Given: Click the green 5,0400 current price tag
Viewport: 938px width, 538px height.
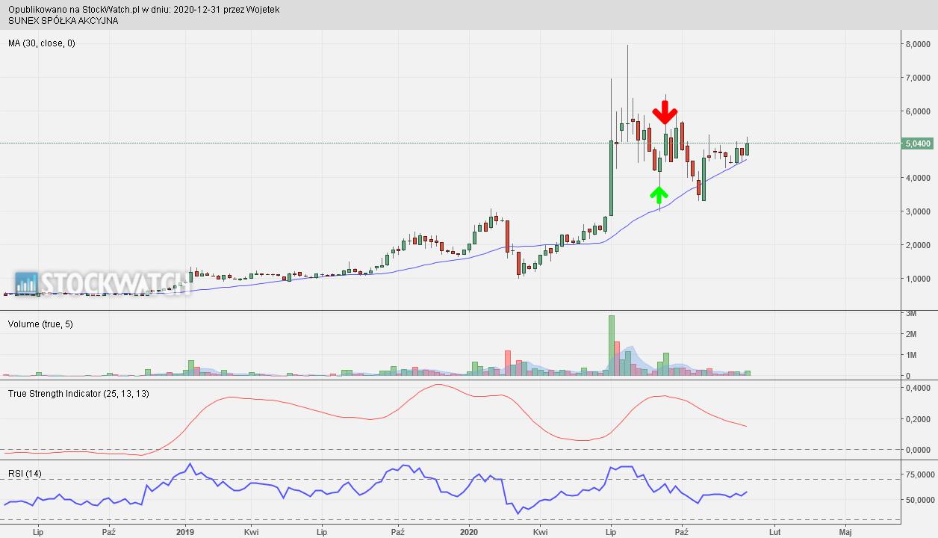Looking at the screenshot, I should coord(918,143).
